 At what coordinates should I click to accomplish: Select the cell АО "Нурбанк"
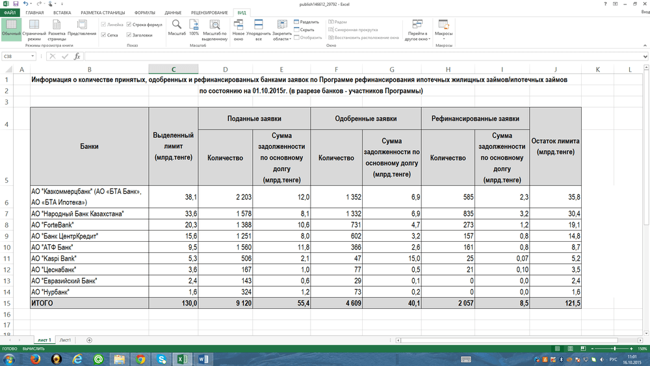point(90,292)
